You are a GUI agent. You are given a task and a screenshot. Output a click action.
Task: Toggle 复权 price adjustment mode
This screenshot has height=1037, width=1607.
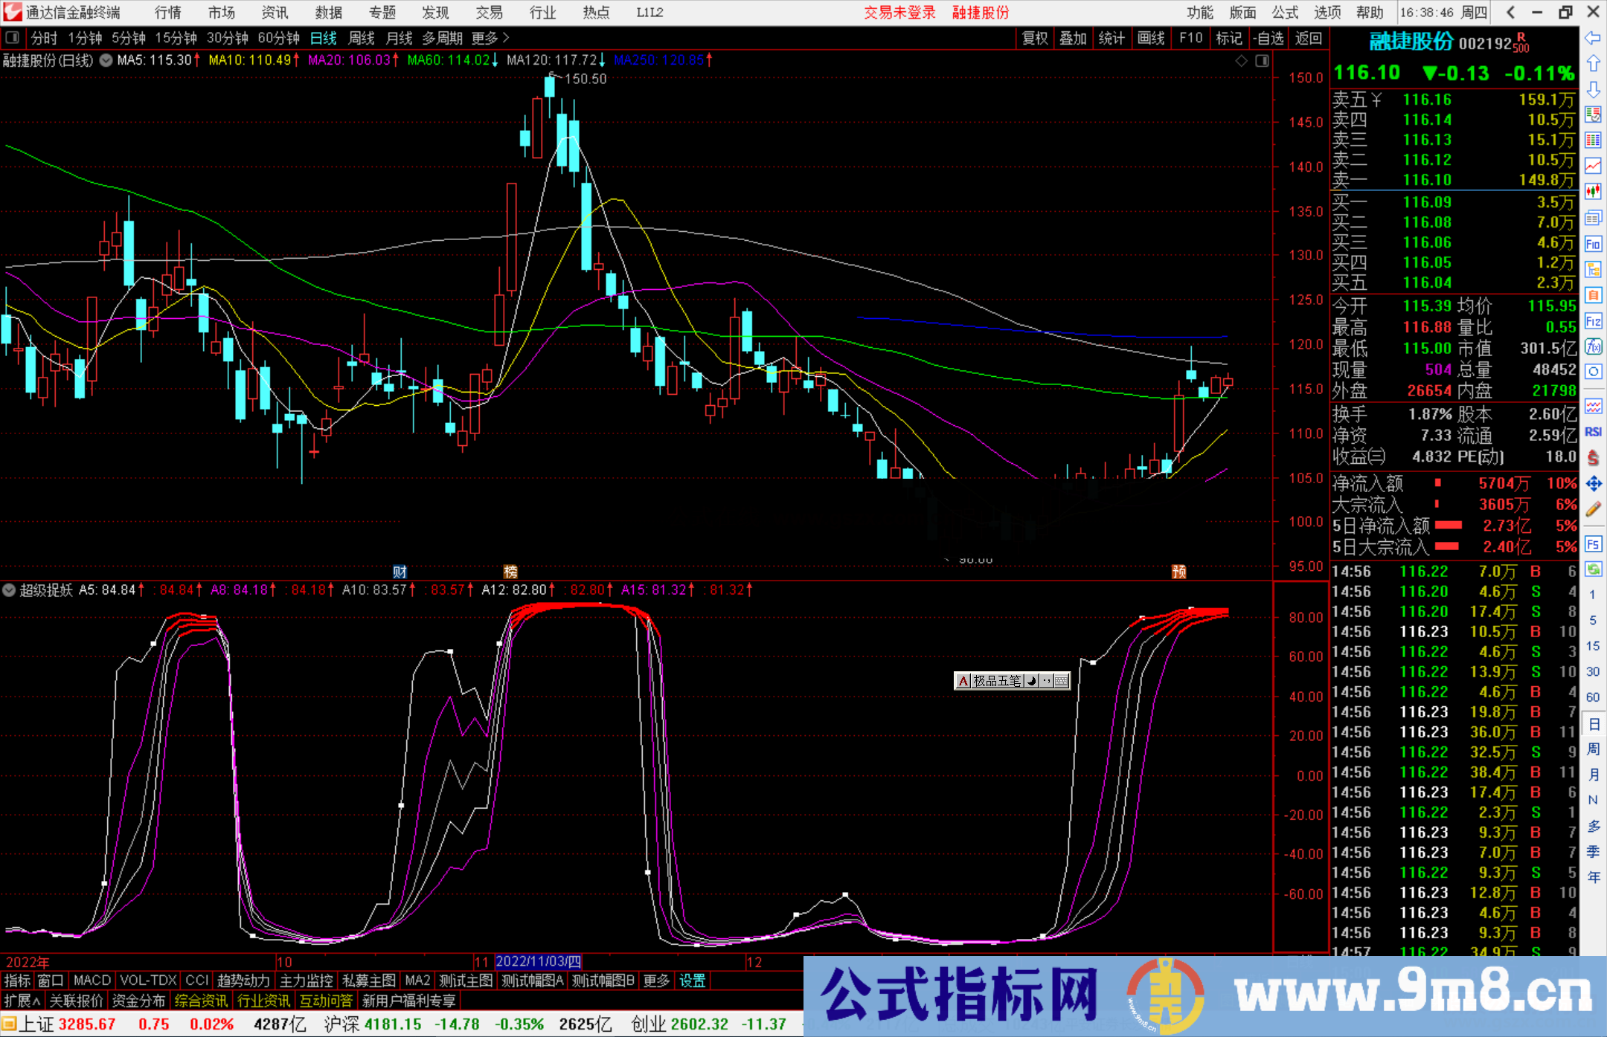(1035, 39)
